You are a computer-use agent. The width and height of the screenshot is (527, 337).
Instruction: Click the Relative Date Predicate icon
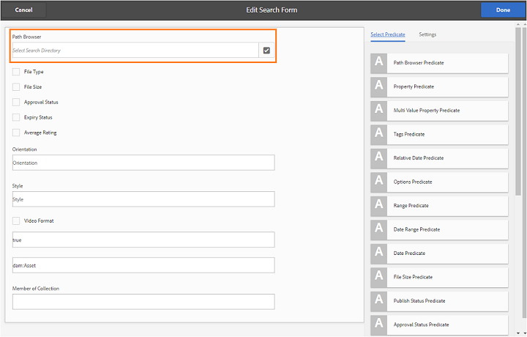pyautogui.click(x=379, y=158)
